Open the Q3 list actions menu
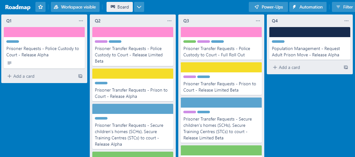Screen dimensions: 355x157 258,21
